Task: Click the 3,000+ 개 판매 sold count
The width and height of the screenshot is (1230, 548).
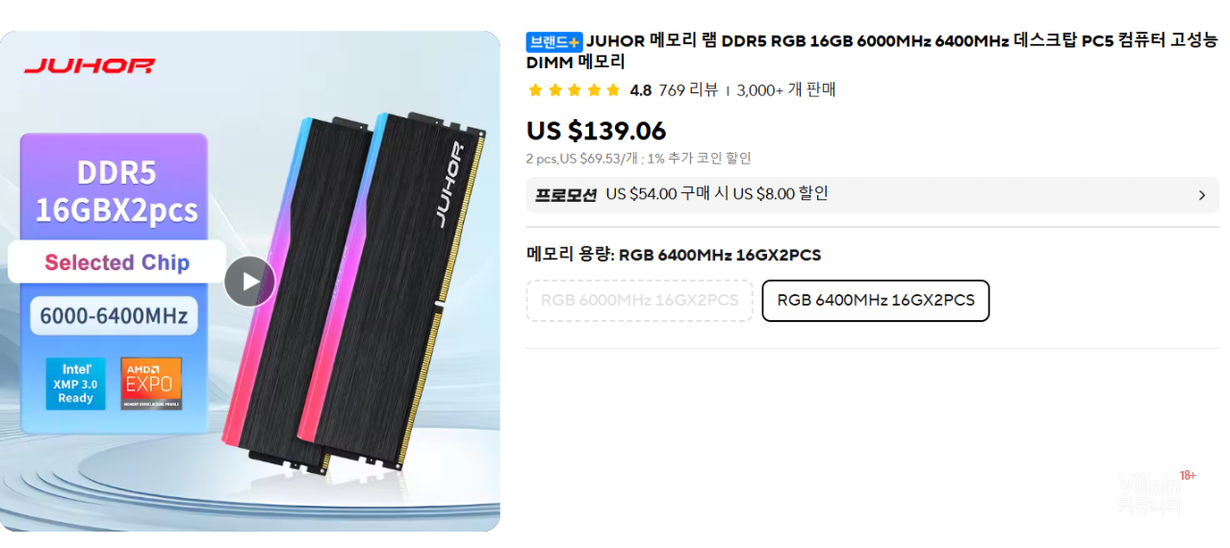Action: pos(786,90)
